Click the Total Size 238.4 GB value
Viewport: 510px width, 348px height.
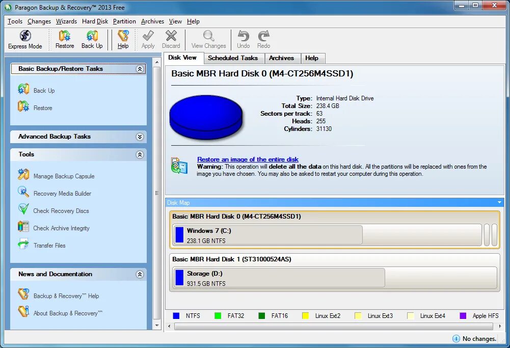pos(328,105)
